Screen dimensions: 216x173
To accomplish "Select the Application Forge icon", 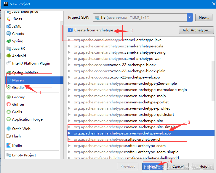I will click(9, 119).
